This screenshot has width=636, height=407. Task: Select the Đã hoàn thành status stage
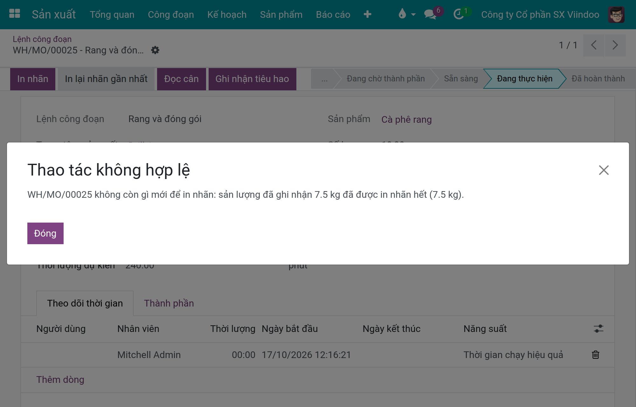[x=598, y=79]
